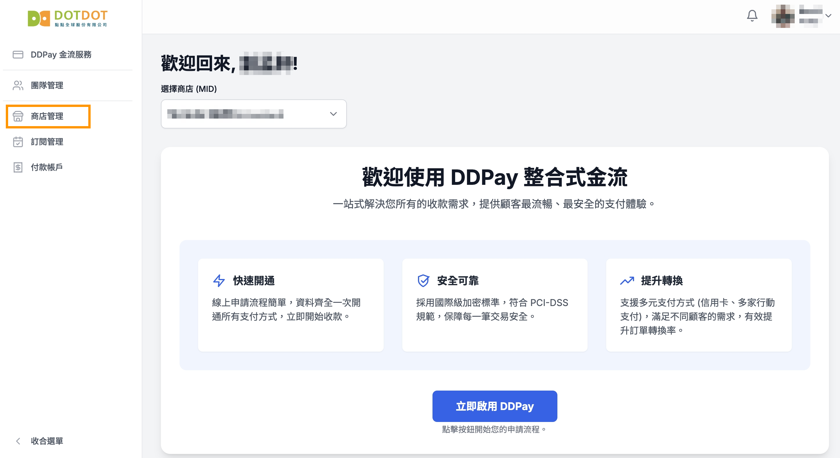
Task: Collapse sidebar via 收合選單
Action: pyautogui.click(x=47, y=441)
